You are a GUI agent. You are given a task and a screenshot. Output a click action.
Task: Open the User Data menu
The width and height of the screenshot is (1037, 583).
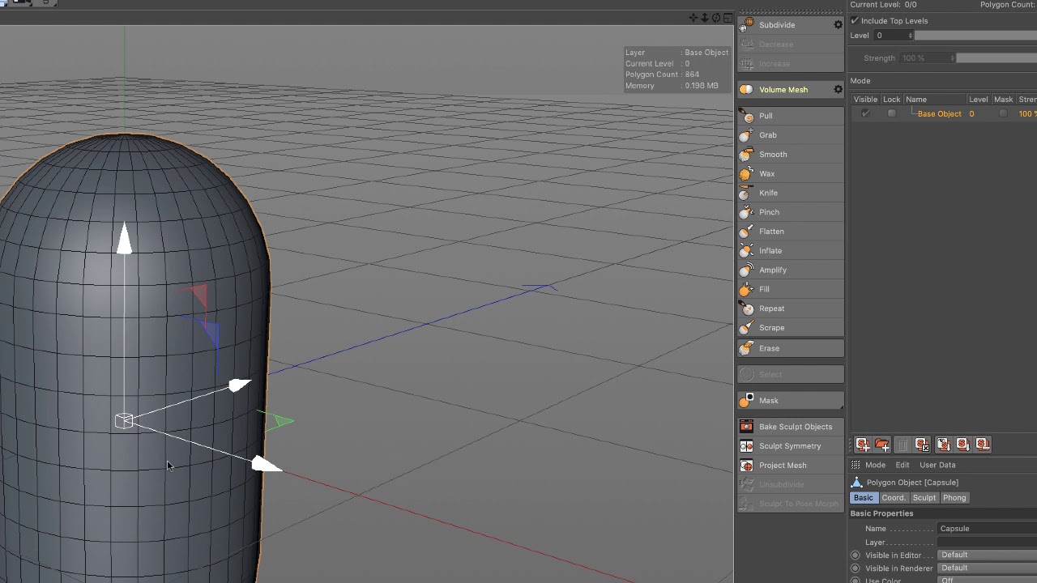[937, 465]
